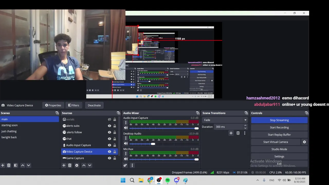Undock the Controls panel
This screenshot has height=185, width=329.
pyautogui.click(x=306, y=113)
